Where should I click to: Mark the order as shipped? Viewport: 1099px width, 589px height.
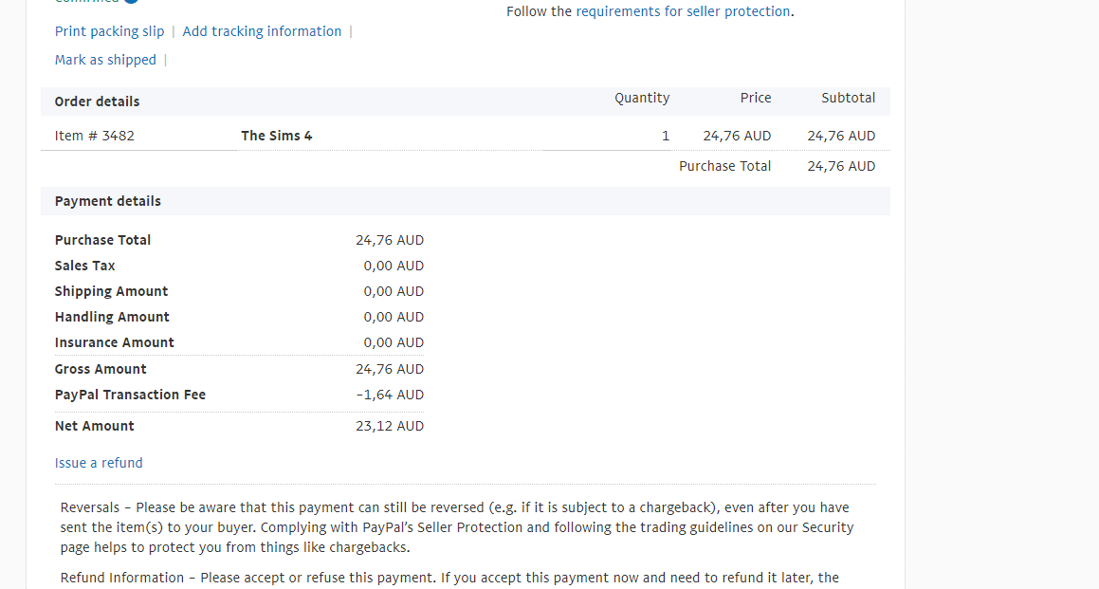tap(105, 60)
